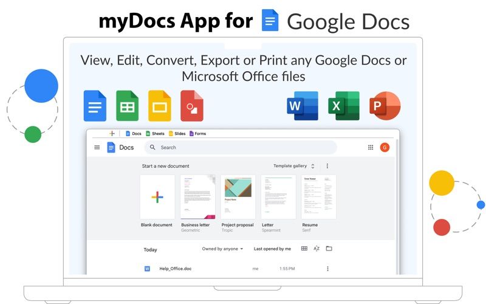Click the large green Google Sheets icon

tap(127, 106)
